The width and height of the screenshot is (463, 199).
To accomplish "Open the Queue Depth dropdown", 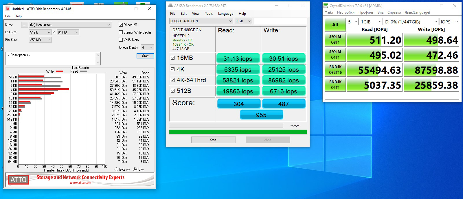I will point(147,47).
